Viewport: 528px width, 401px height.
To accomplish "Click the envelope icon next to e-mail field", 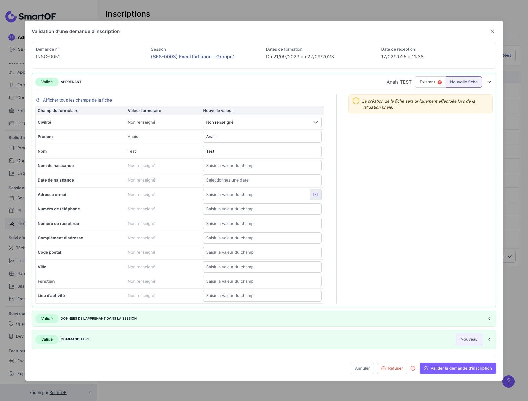I will point(316,195).
